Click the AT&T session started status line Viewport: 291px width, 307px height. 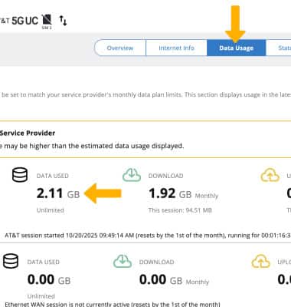(x=148, y=236)
